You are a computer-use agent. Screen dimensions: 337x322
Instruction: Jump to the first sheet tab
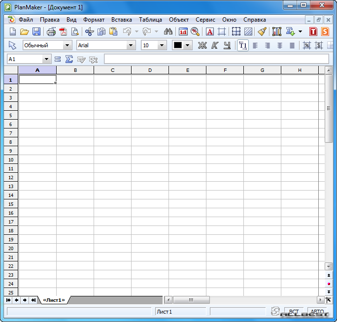tap(8, 300)
